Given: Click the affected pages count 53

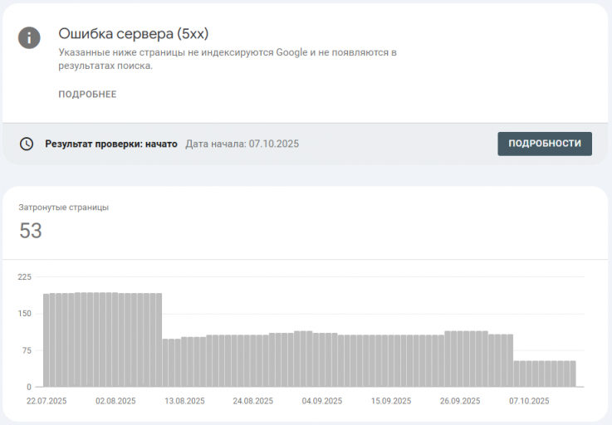Looking at the screenshot, I should (31, 230).
